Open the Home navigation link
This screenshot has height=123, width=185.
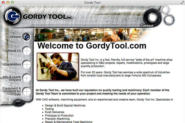[17, 37]
